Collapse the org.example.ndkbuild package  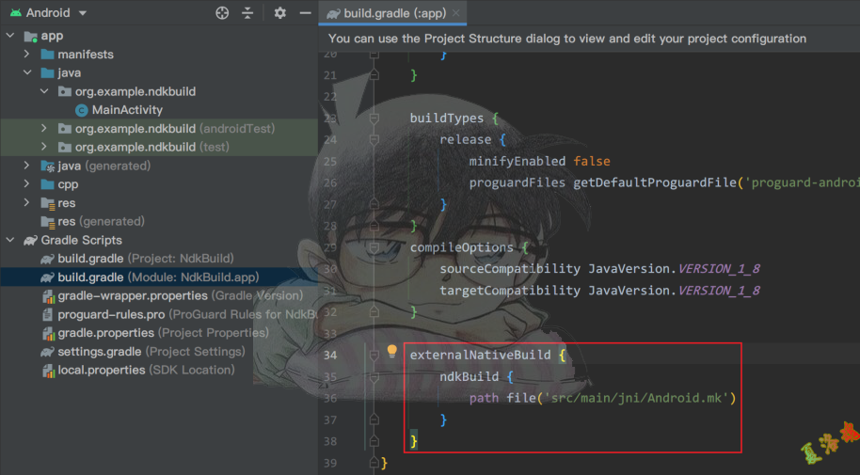(44, 91)
